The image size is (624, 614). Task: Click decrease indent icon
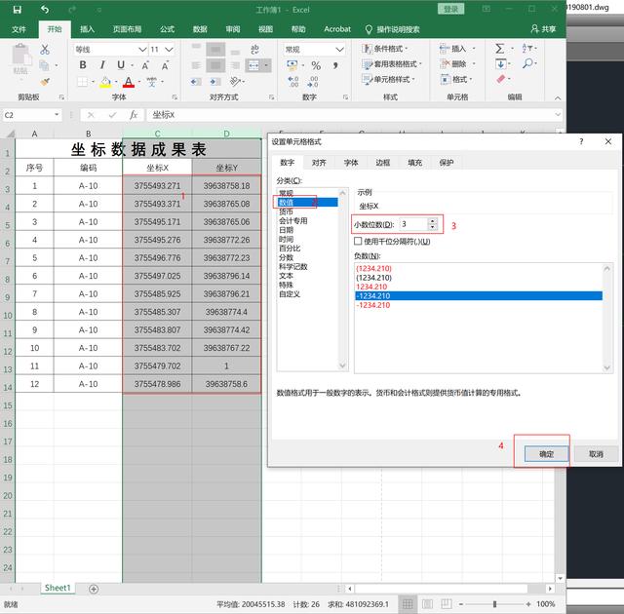195,82
